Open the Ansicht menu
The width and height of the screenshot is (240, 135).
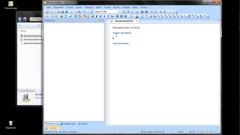point(69,7)
